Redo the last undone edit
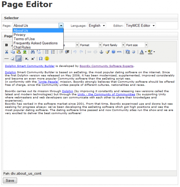The height and width of the screenshot is (187, 180). [81, 52]
